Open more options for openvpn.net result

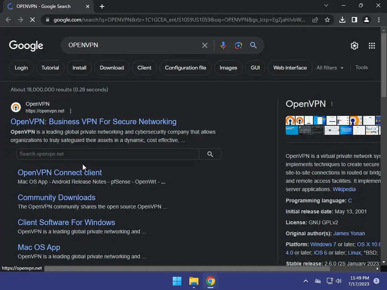(71, 111)
